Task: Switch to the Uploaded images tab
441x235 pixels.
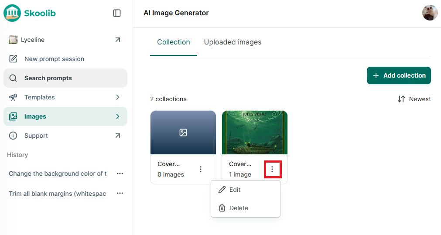Action: (232, 42)
